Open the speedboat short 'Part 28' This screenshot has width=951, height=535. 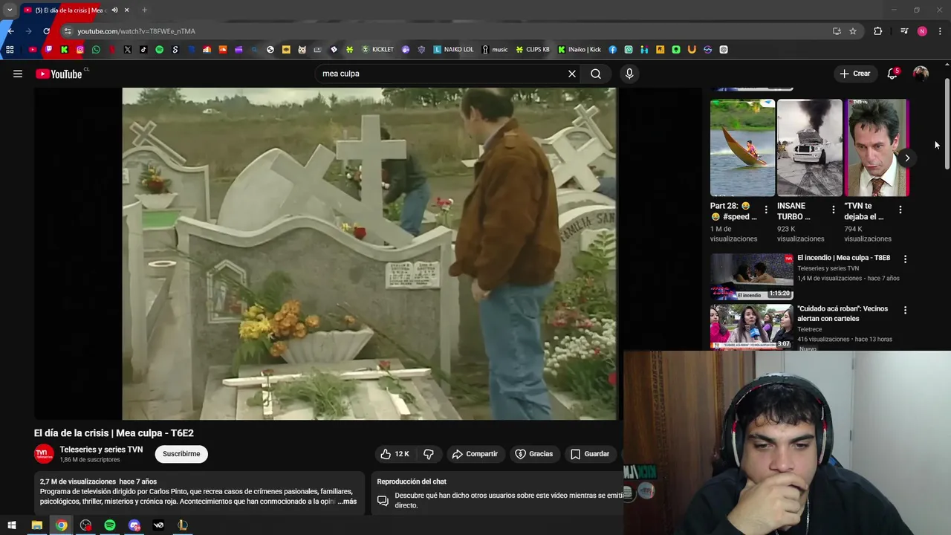coord(742,147)
